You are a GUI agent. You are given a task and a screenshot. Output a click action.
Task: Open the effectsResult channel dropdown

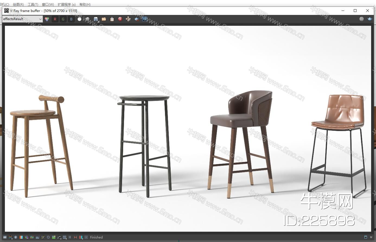pyautogui.click(x=22, y=19)
